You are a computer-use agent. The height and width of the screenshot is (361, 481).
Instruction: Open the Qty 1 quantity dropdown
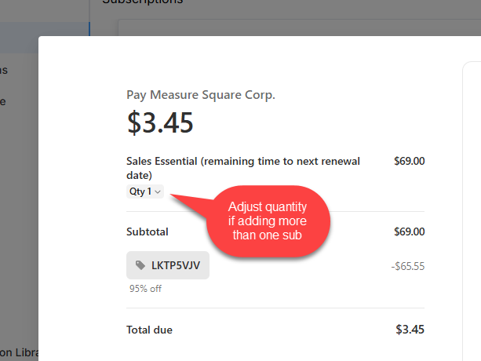point(145,191)
